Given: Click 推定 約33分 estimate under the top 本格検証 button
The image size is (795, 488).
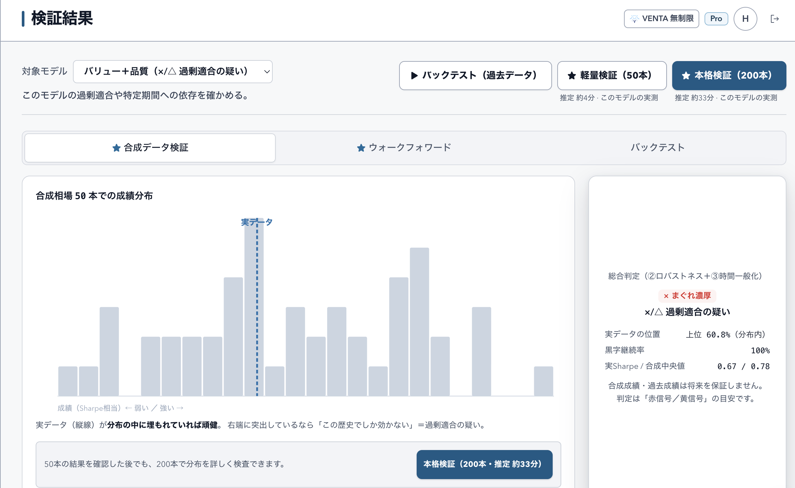Looking at the screenshot, I should tap(726, 98).
